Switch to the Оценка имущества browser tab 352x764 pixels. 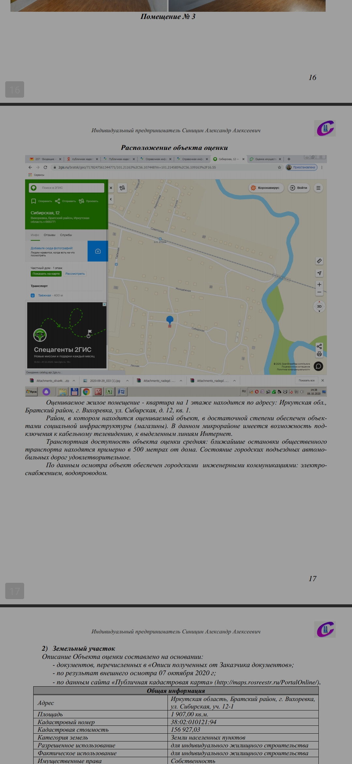(265, 159)
